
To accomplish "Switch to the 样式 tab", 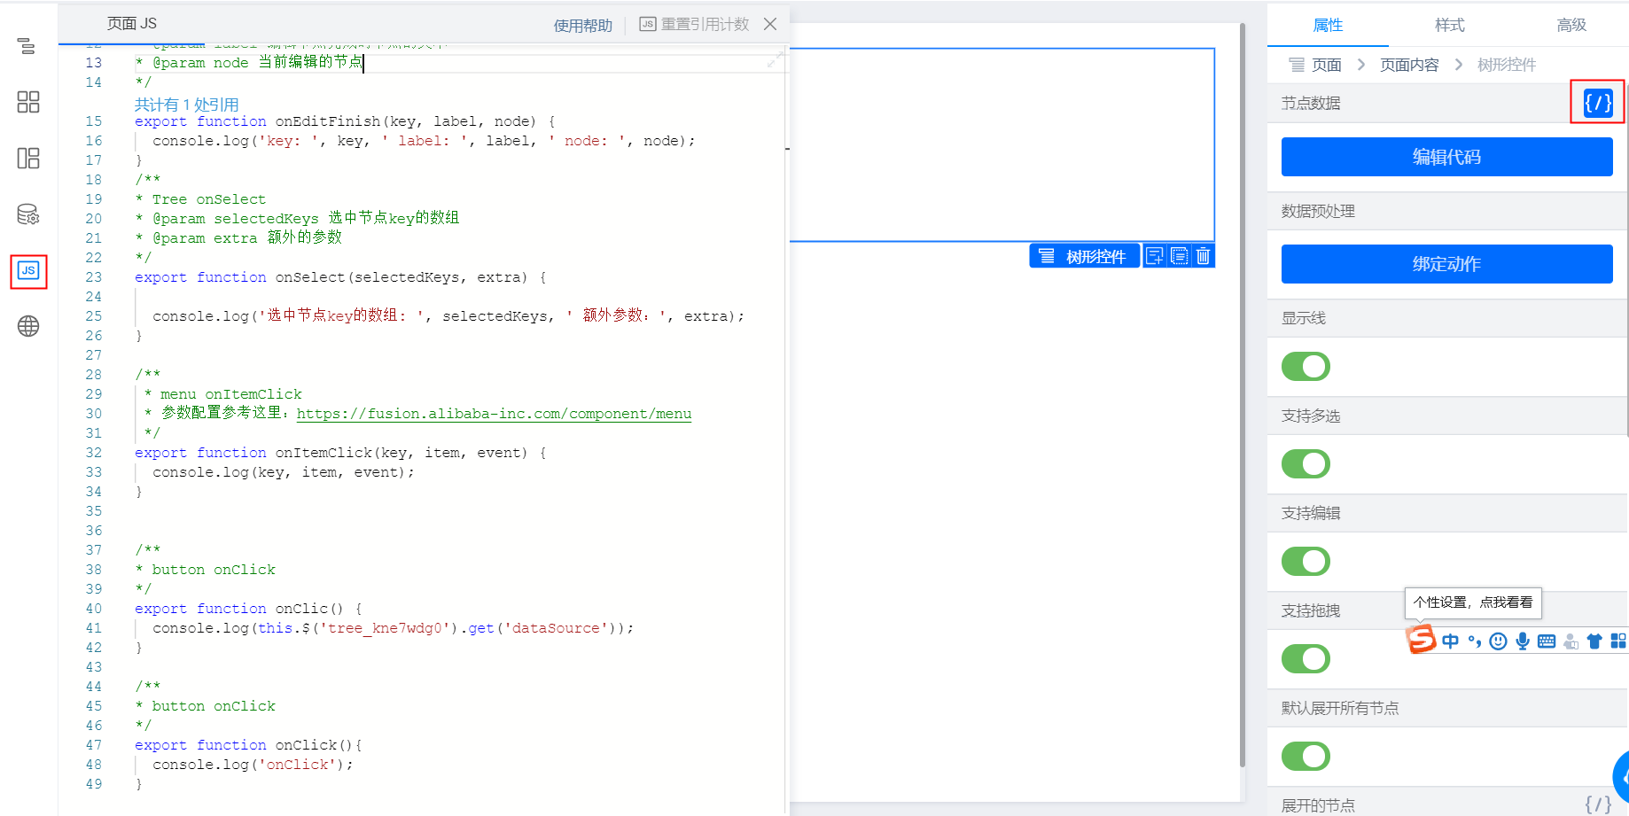I will click(x=1449, y=25).
